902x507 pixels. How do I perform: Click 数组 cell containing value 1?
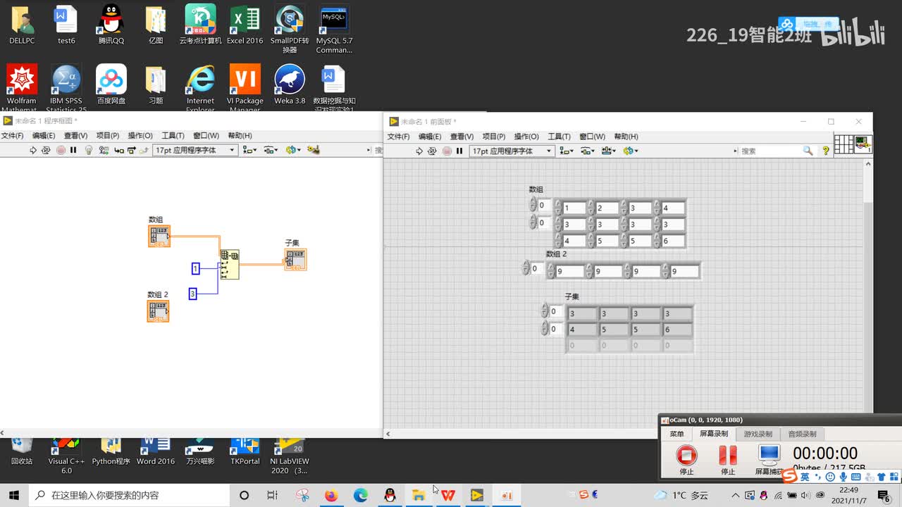click(574, 208)
